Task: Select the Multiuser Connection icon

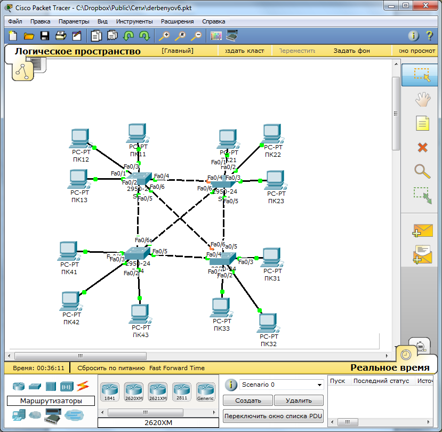Action: [74, 415]
